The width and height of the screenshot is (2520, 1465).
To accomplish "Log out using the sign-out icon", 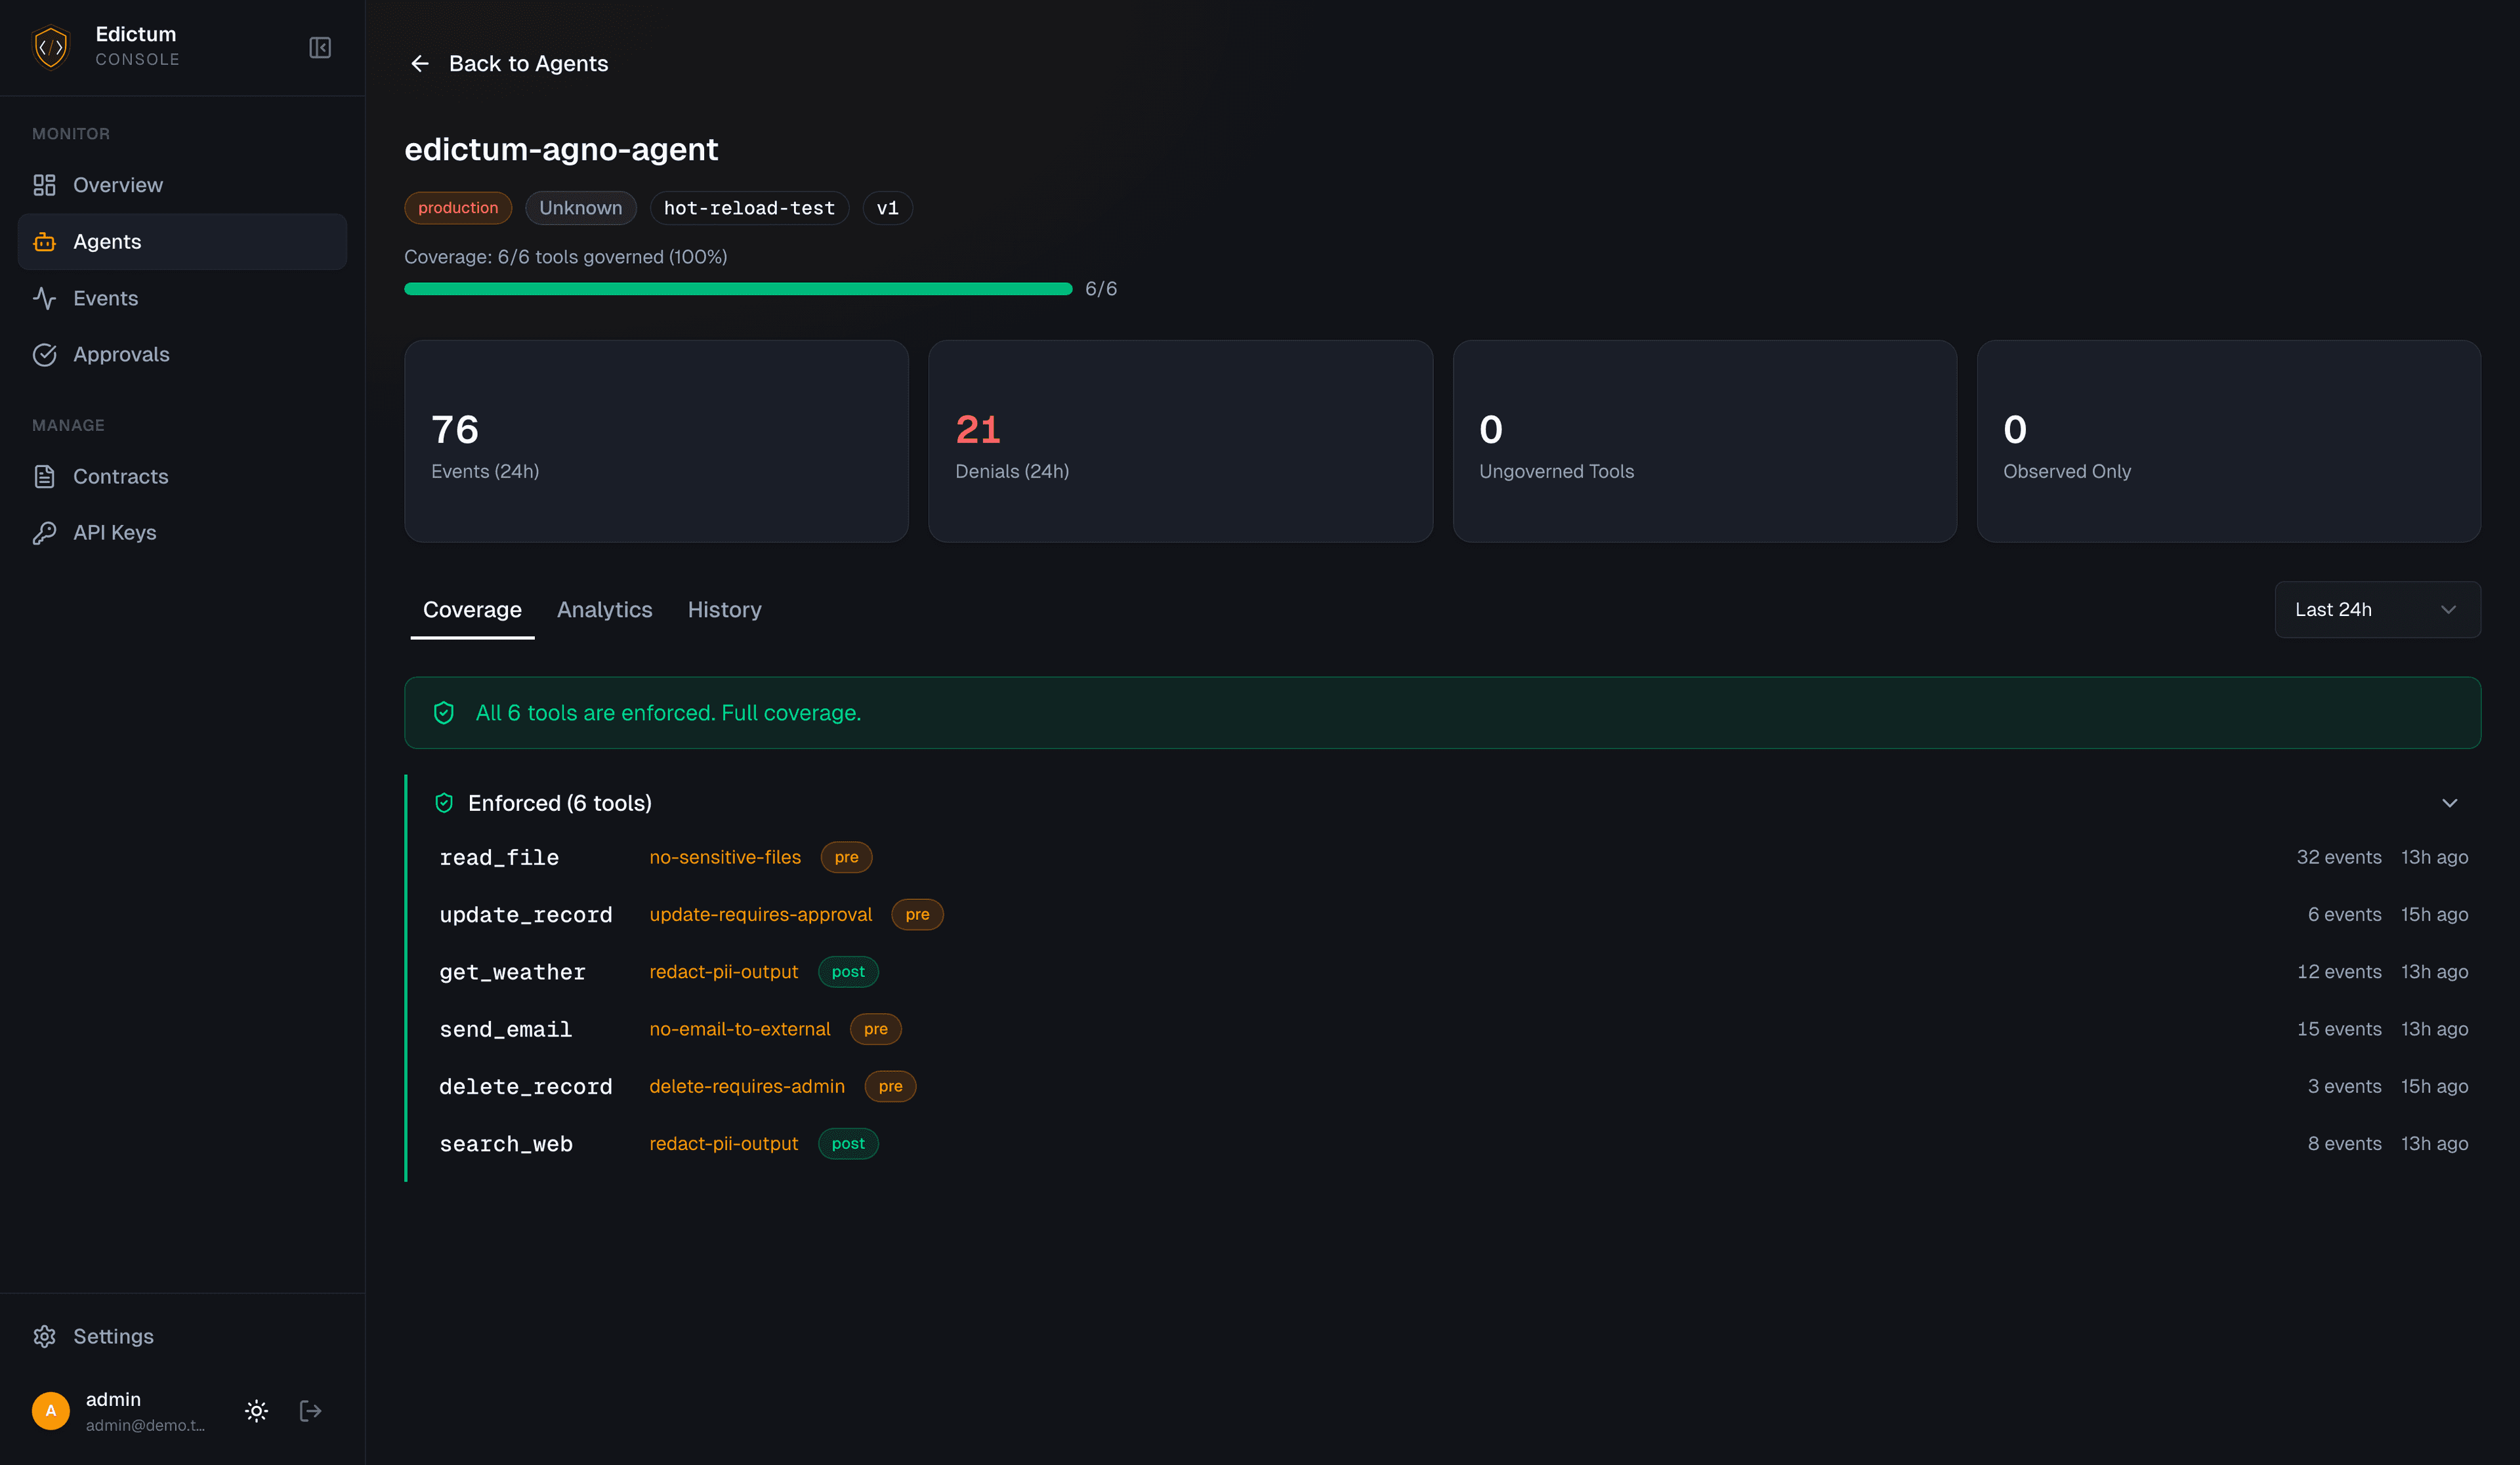I will click(x=310, y=1410).
